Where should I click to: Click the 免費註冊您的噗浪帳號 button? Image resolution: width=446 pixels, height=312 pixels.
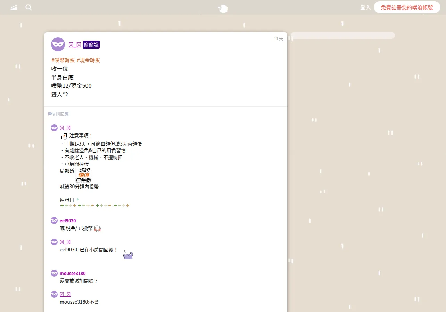pos(407,7)
